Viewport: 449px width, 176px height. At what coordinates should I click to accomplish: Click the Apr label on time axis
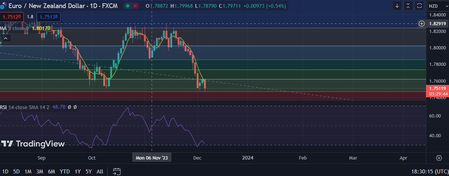(x=403, y=158)
